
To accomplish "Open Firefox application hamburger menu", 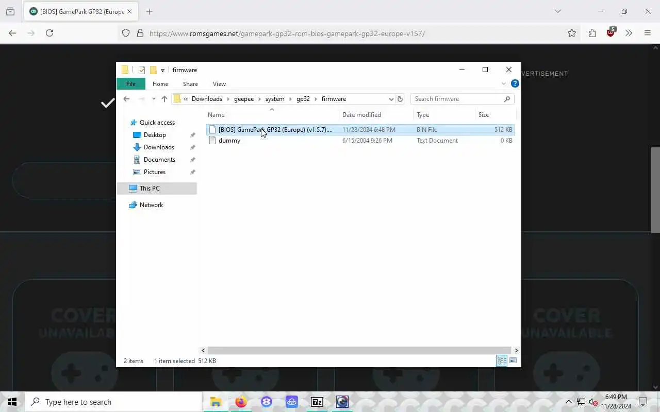I will point(648,33).
